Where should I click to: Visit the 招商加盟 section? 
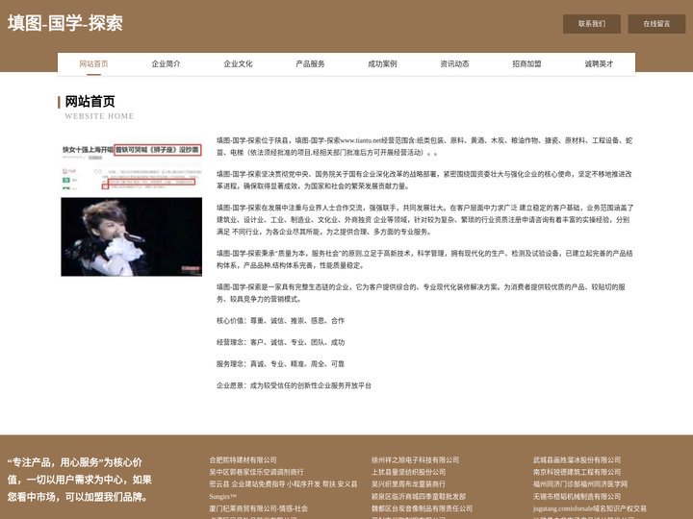(526, 63)
